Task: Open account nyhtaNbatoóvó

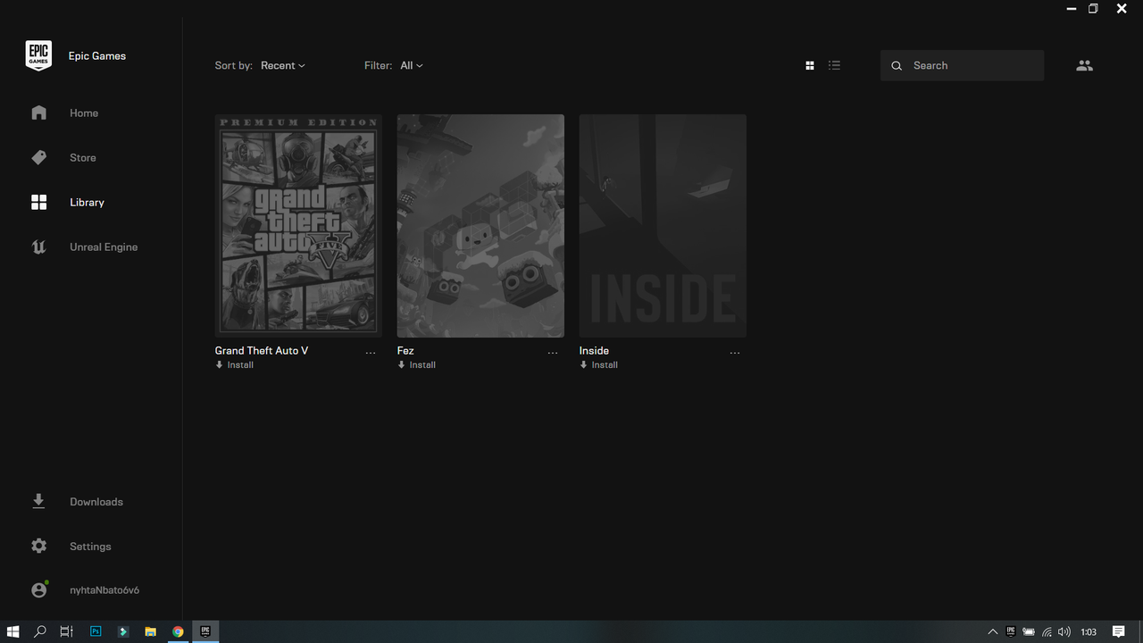Action: point(104,590)
